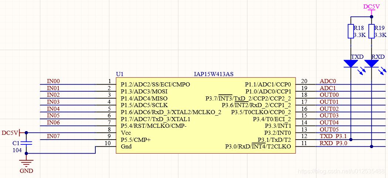
Task: Click capacitor value 104
Action: coord(17,150)
